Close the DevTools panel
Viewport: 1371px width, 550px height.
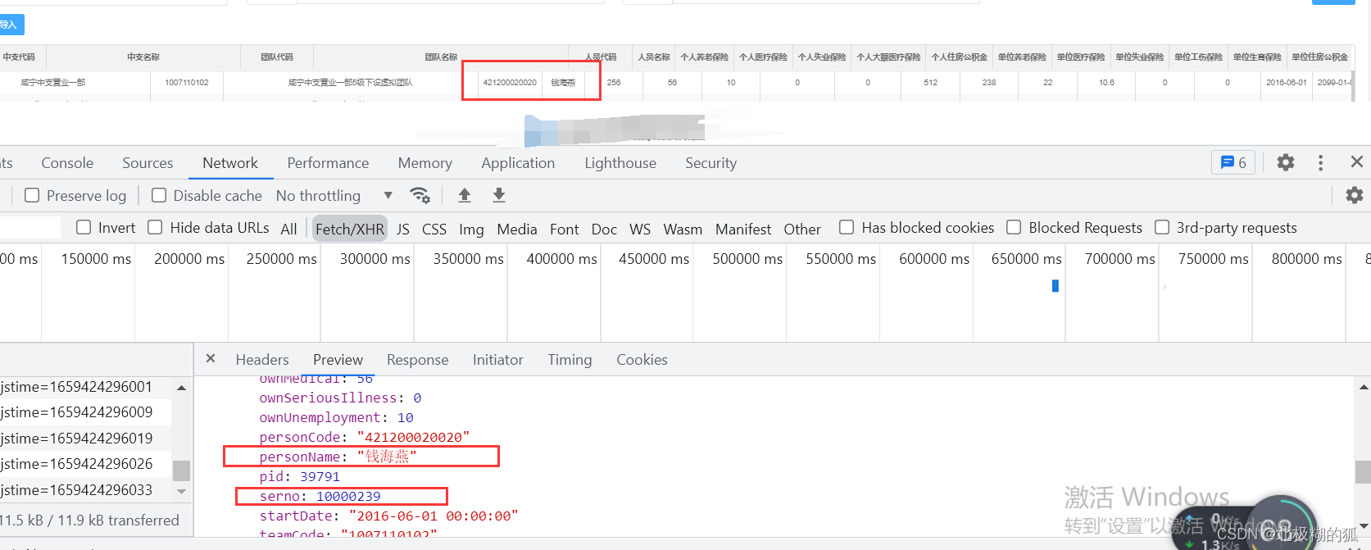(x=1357, y=162)
